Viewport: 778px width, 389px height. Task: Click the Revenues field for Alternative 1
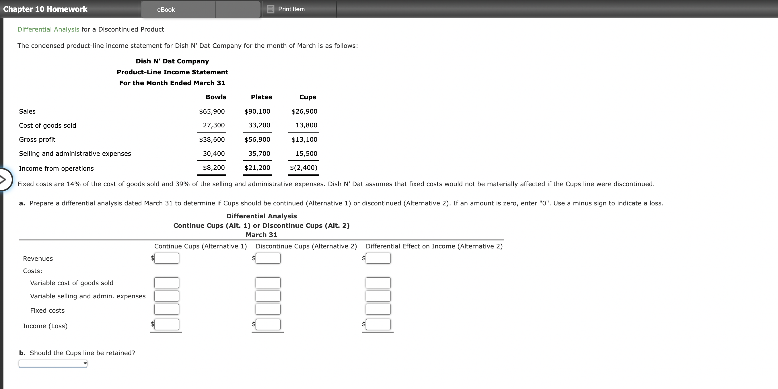[166, 258]
